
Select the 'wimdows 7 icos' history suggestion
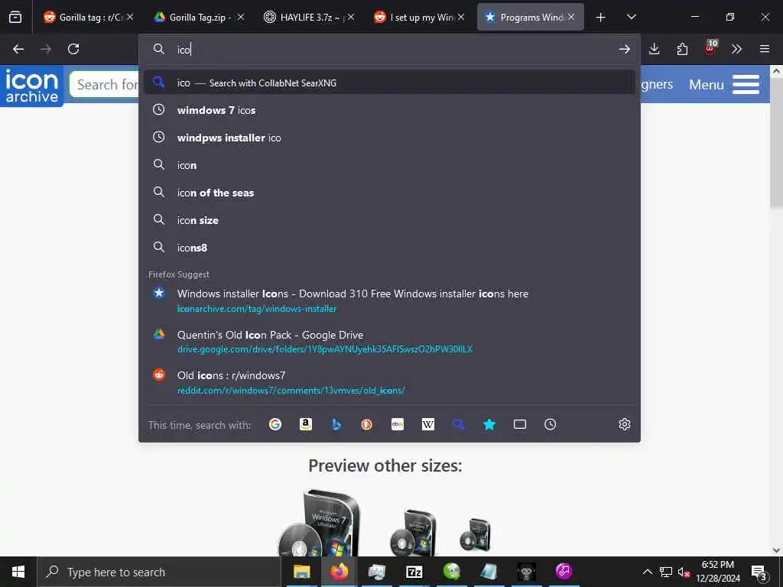pos(389,110)
